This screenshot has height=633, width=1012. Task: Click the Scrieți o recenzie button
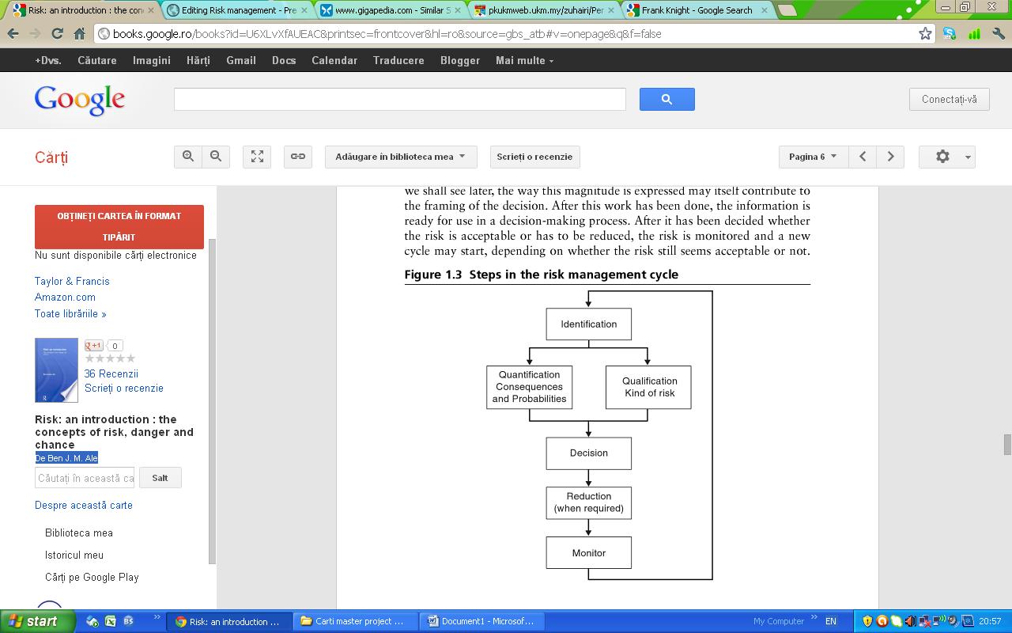click(534, 157)
